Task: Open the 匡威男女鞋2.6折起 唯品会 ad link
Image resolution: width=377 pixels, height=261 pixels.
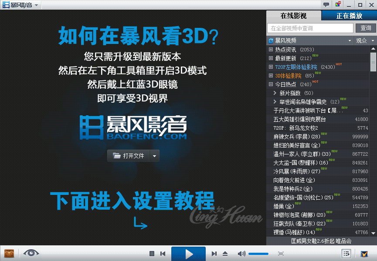Action: tap(321, 241)
